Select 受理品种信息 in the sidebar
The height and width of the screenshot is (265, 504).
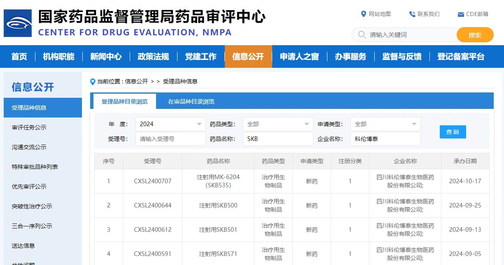pos(43,108)
